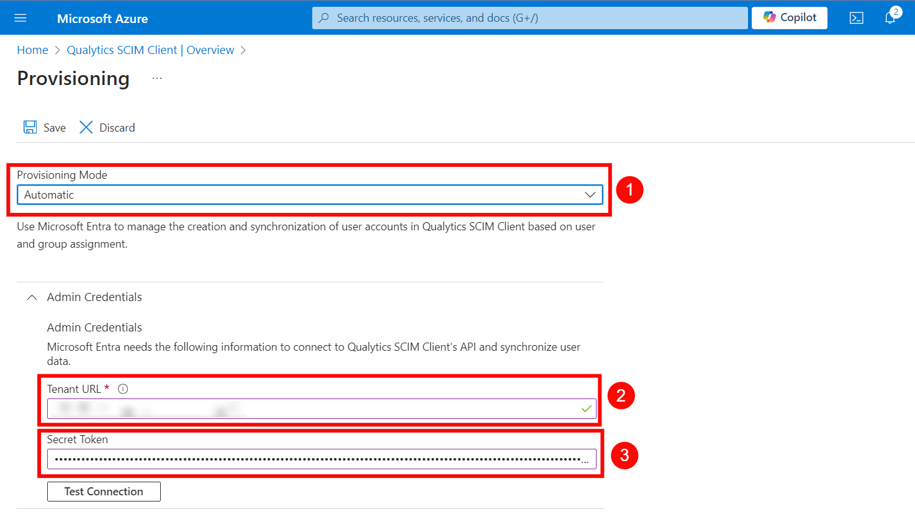Click the Save floppy disk icon

pyautogui.click(x=30, y=127)
